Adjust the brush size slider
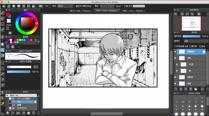Image resolution: width=209 pixels, height=116 pixels. pyautogui.click(x=19, y=67)
